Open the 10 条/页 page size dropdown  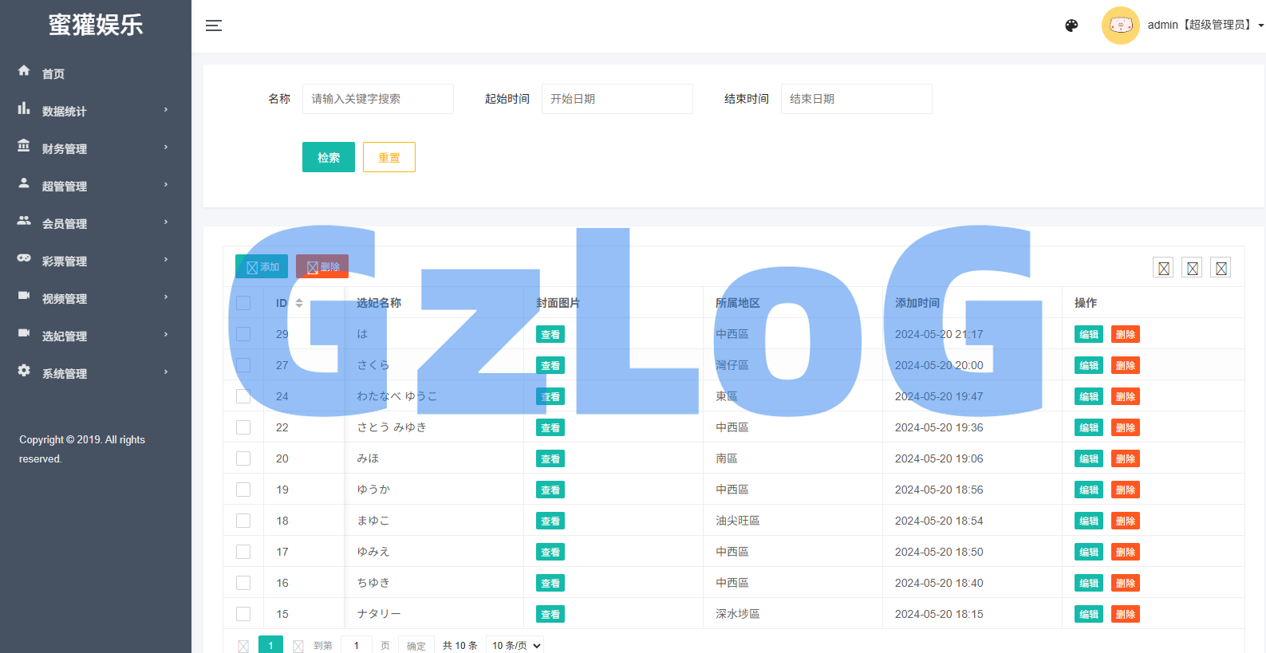pos(516,645)
